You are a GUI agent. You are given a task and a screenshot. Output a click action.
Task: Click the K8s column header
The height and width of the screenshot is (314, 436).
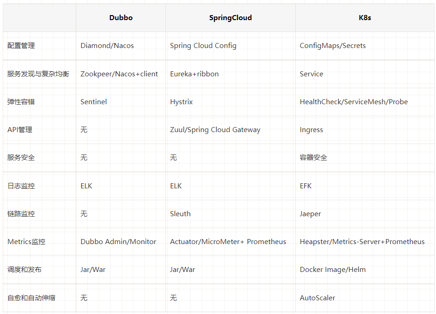tap(364, 18)
